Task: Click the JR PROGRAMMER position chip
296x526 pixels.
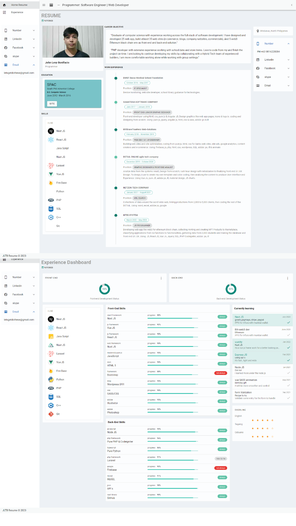Action: click(x=142, y=225)
